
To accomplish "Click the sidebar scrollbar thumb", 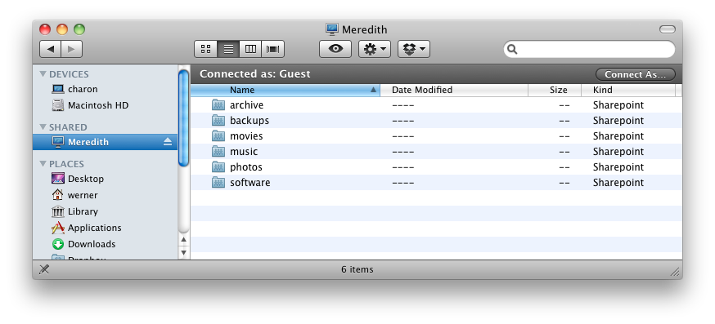I will click(x=184, y=118).
